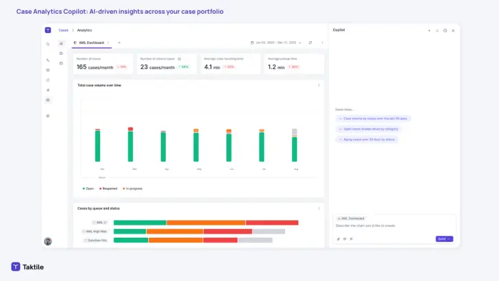Open the date range dropdown
Screen dimensions: 499x281
[x=276, y=42]
